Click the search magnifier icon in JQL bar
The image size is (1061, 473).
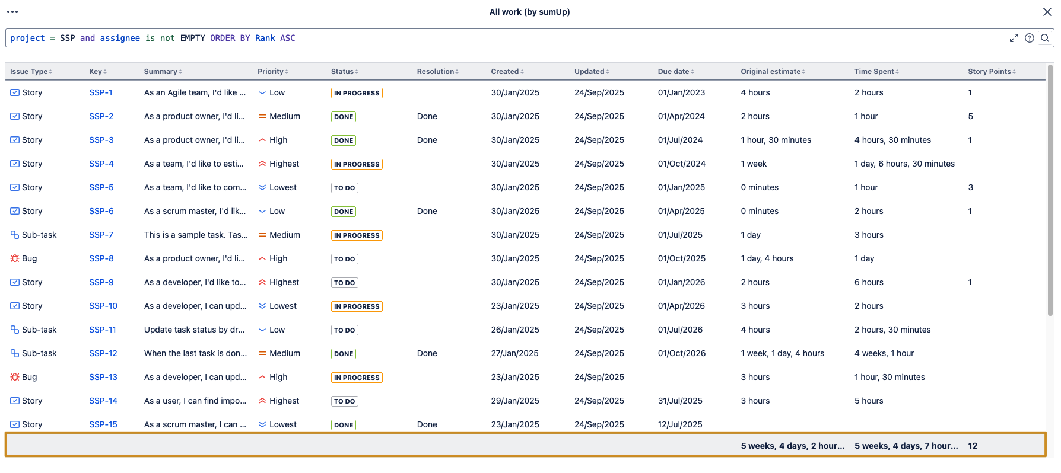point(1045,38)
